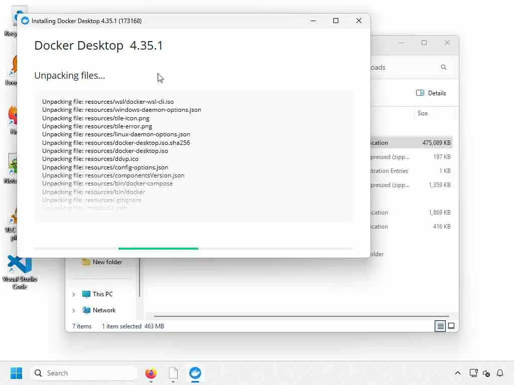The height and width of the screenshot is (385, 514).
Task: Click the docker-wsl-cli.iso log line
Action: click(x=108, y=102)
